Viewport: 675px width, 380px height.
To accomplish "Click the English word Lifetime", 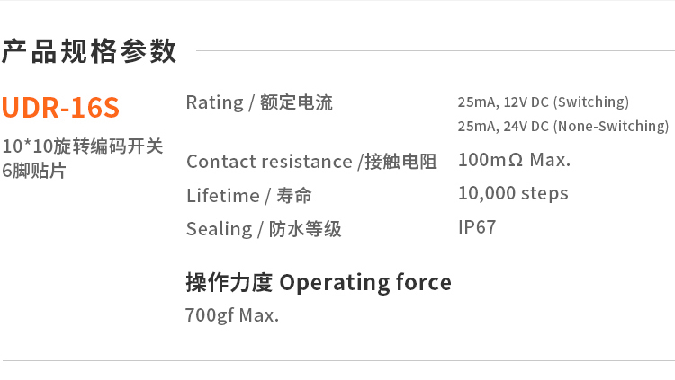I will [221, 196].
